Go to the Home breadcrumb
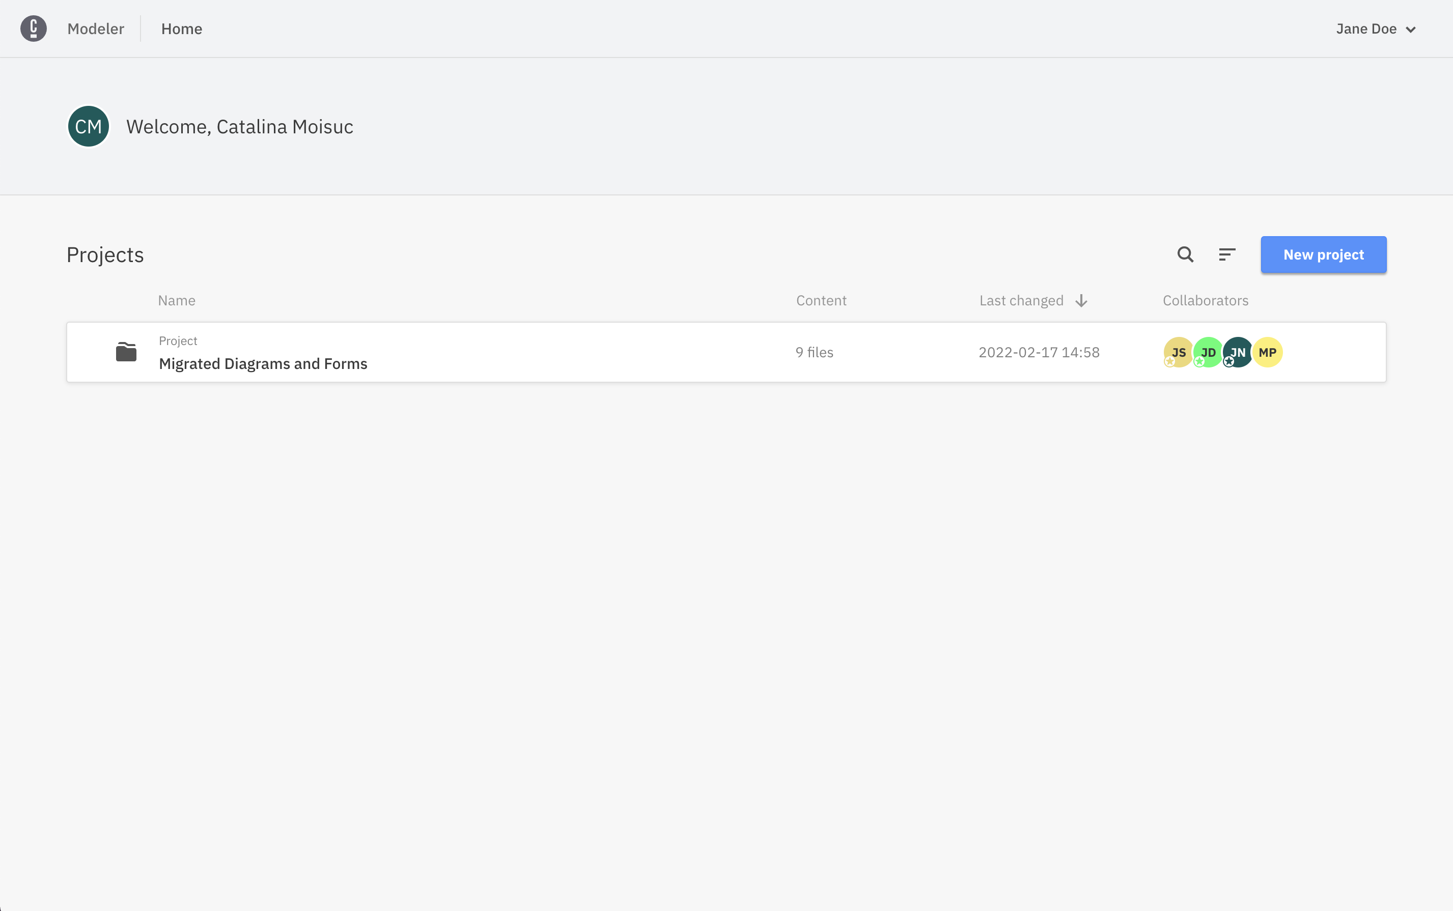The image size is (1453, 911). (181, 29)
